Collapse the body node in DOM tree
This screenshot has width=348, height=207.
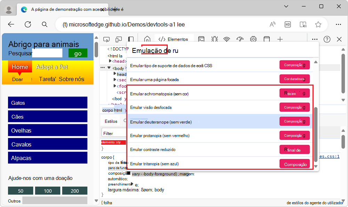click(x=109, y=68)
